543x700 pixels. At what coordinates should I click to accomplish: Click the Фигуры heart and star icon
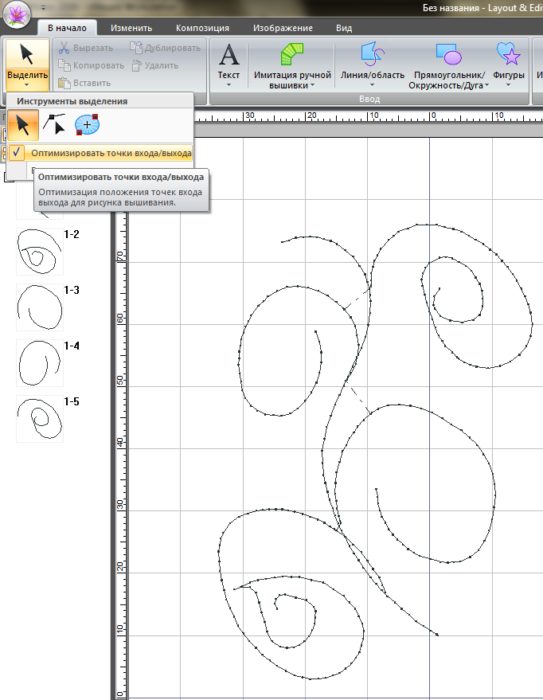click(508, 55)
